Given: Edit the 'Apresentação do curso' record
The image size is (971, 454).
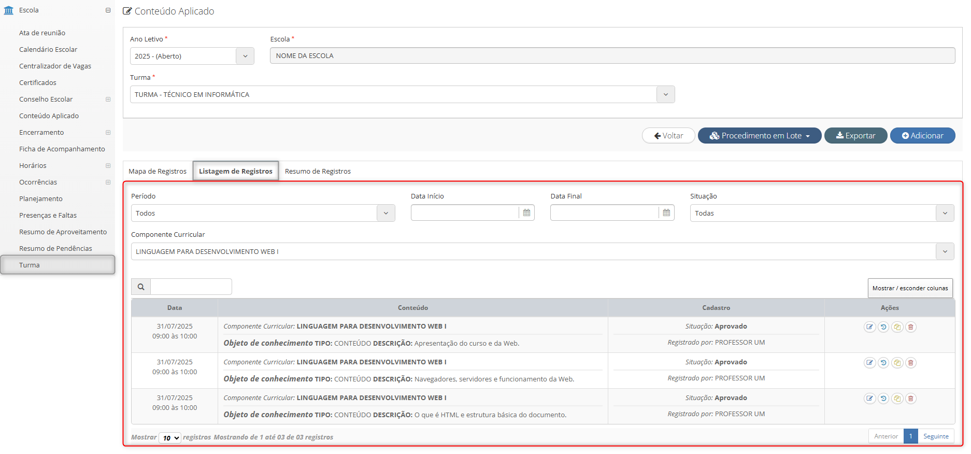Looking at the screenshot, I should (x=869, y=327).
